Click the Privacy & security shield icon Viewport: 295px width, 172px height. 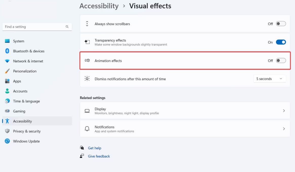pos(7,131)
